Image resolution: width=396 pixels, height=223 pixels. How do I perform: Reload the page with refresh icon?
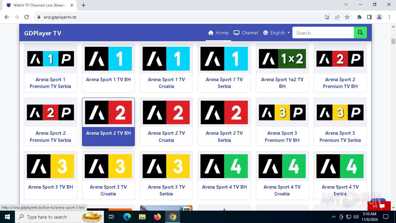[x=27, y=17]
